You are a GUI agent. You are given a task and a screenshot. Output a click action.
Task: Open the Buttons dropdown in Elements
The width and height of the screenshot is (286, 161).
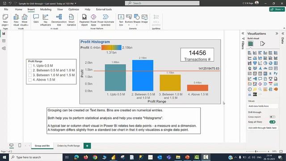pos(129,25)
